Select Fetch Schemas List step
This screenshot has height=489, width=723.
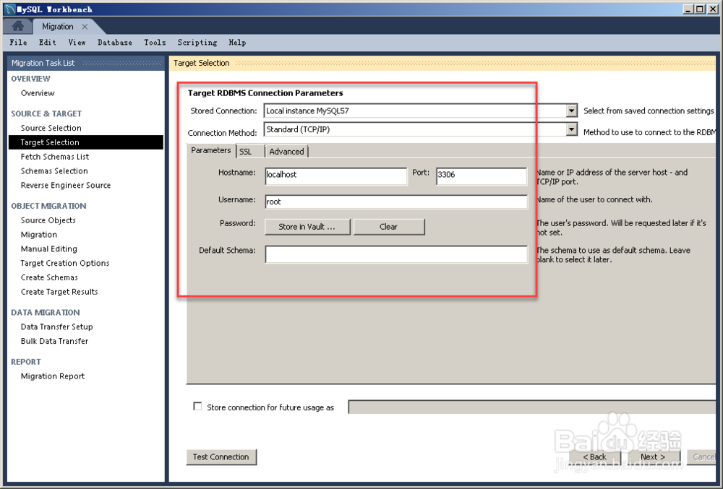pos(55,157)
